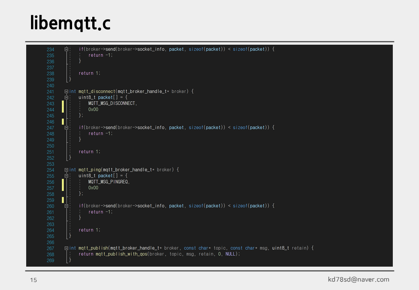Click the kd78sd@naver.com email address
The width and height of the screenshot is (419, 290).
(359, 280)
